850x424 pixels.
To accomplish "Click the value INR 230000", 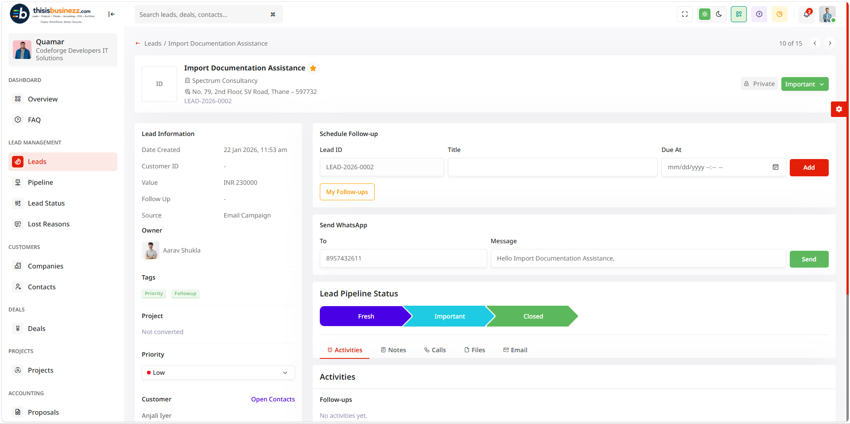I will [240, 183].
